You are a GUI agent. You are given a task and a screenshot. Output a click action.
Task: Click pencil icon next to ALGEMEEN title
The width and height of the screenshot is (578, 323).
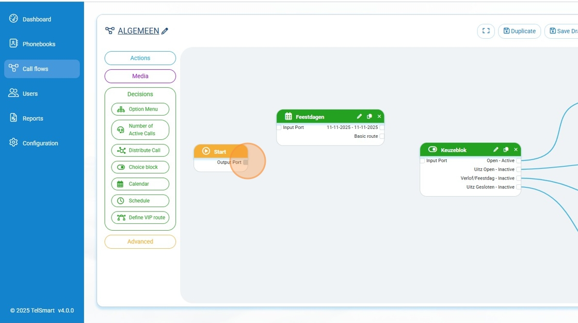tap(165, 31)
